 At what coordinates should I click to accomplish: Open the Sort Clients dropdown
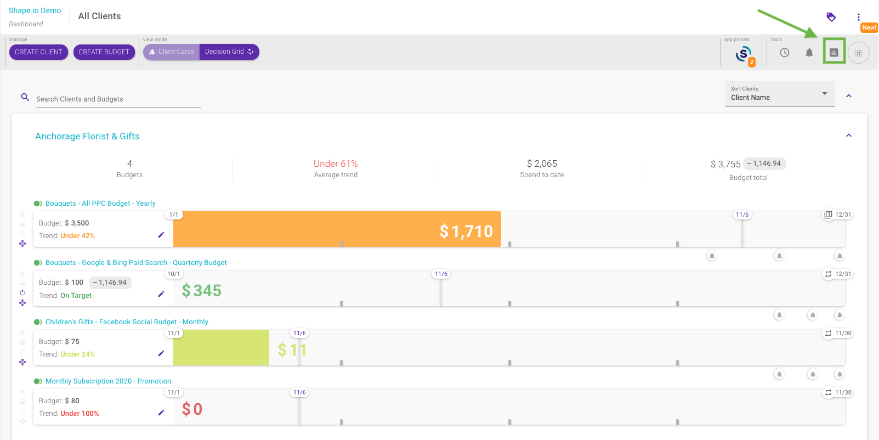click(780, 94)
